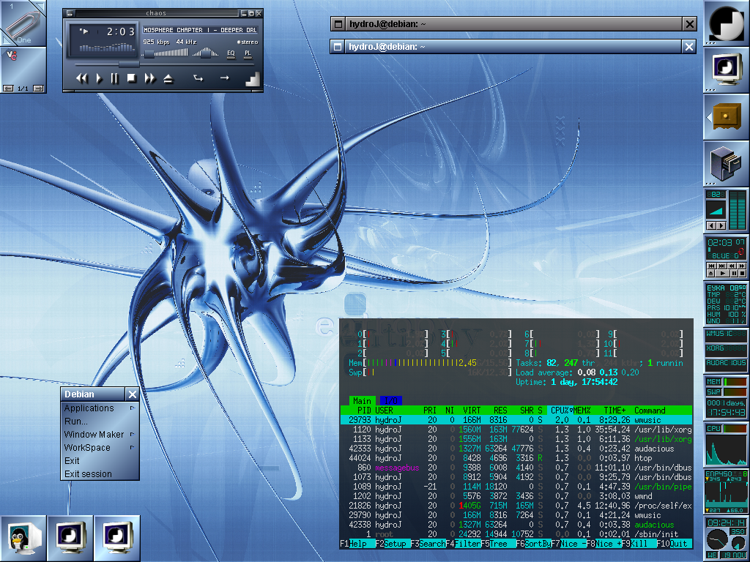Image resolution: width=750 pixels, height=562 pixels.
Task: Click the song seek bar handle
Action: click(129, 64)
